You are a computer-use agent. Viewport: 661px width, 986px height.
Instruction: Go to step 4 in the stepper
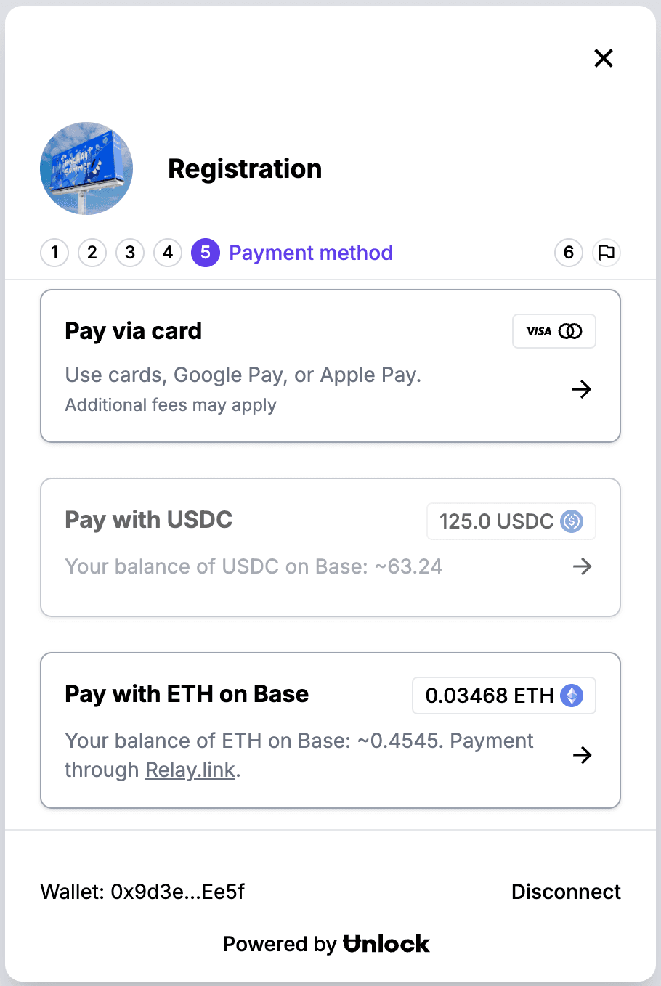(x=168, y=253)
